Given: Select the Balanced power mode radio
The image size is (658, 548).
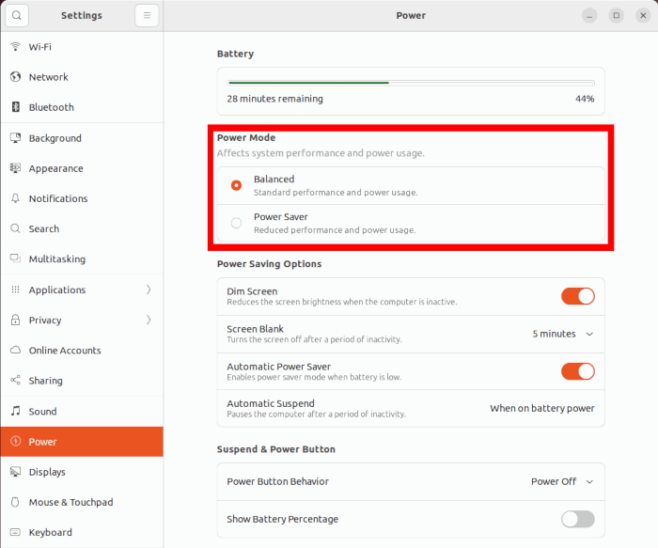Looking at the screenshot, I should pos(236,185).
